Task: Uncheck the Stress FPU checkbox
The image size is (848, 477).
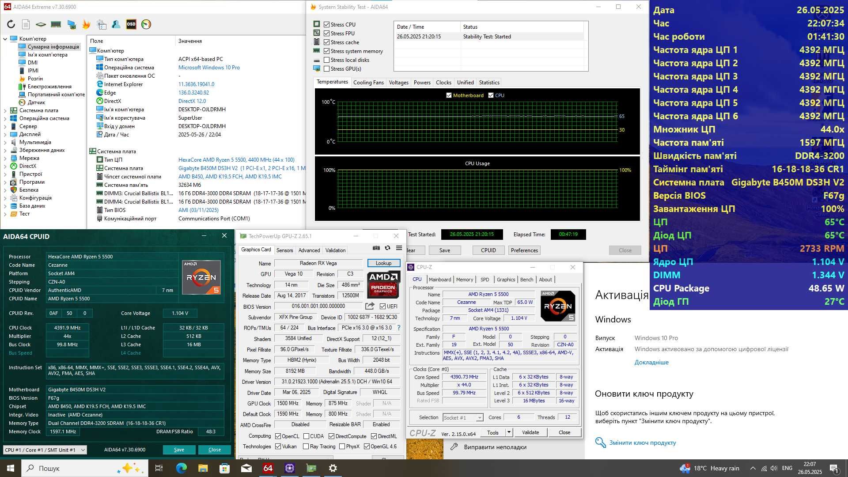Action: [326, 34]
